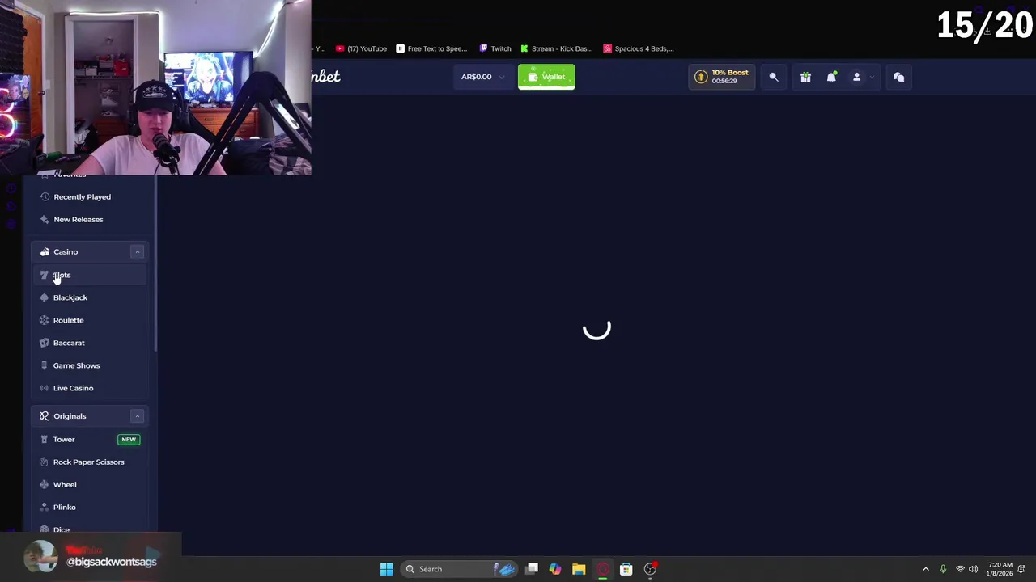Open the OBS Studio taskbar icon
This screenshot has width=1036, height=582.
point(650,569)
